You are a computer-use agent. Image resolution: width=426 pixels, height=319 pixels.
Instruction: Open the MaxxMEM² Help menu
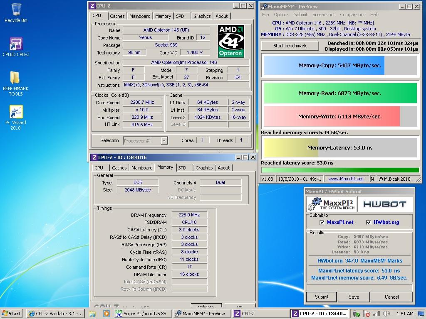click(375, 15)
